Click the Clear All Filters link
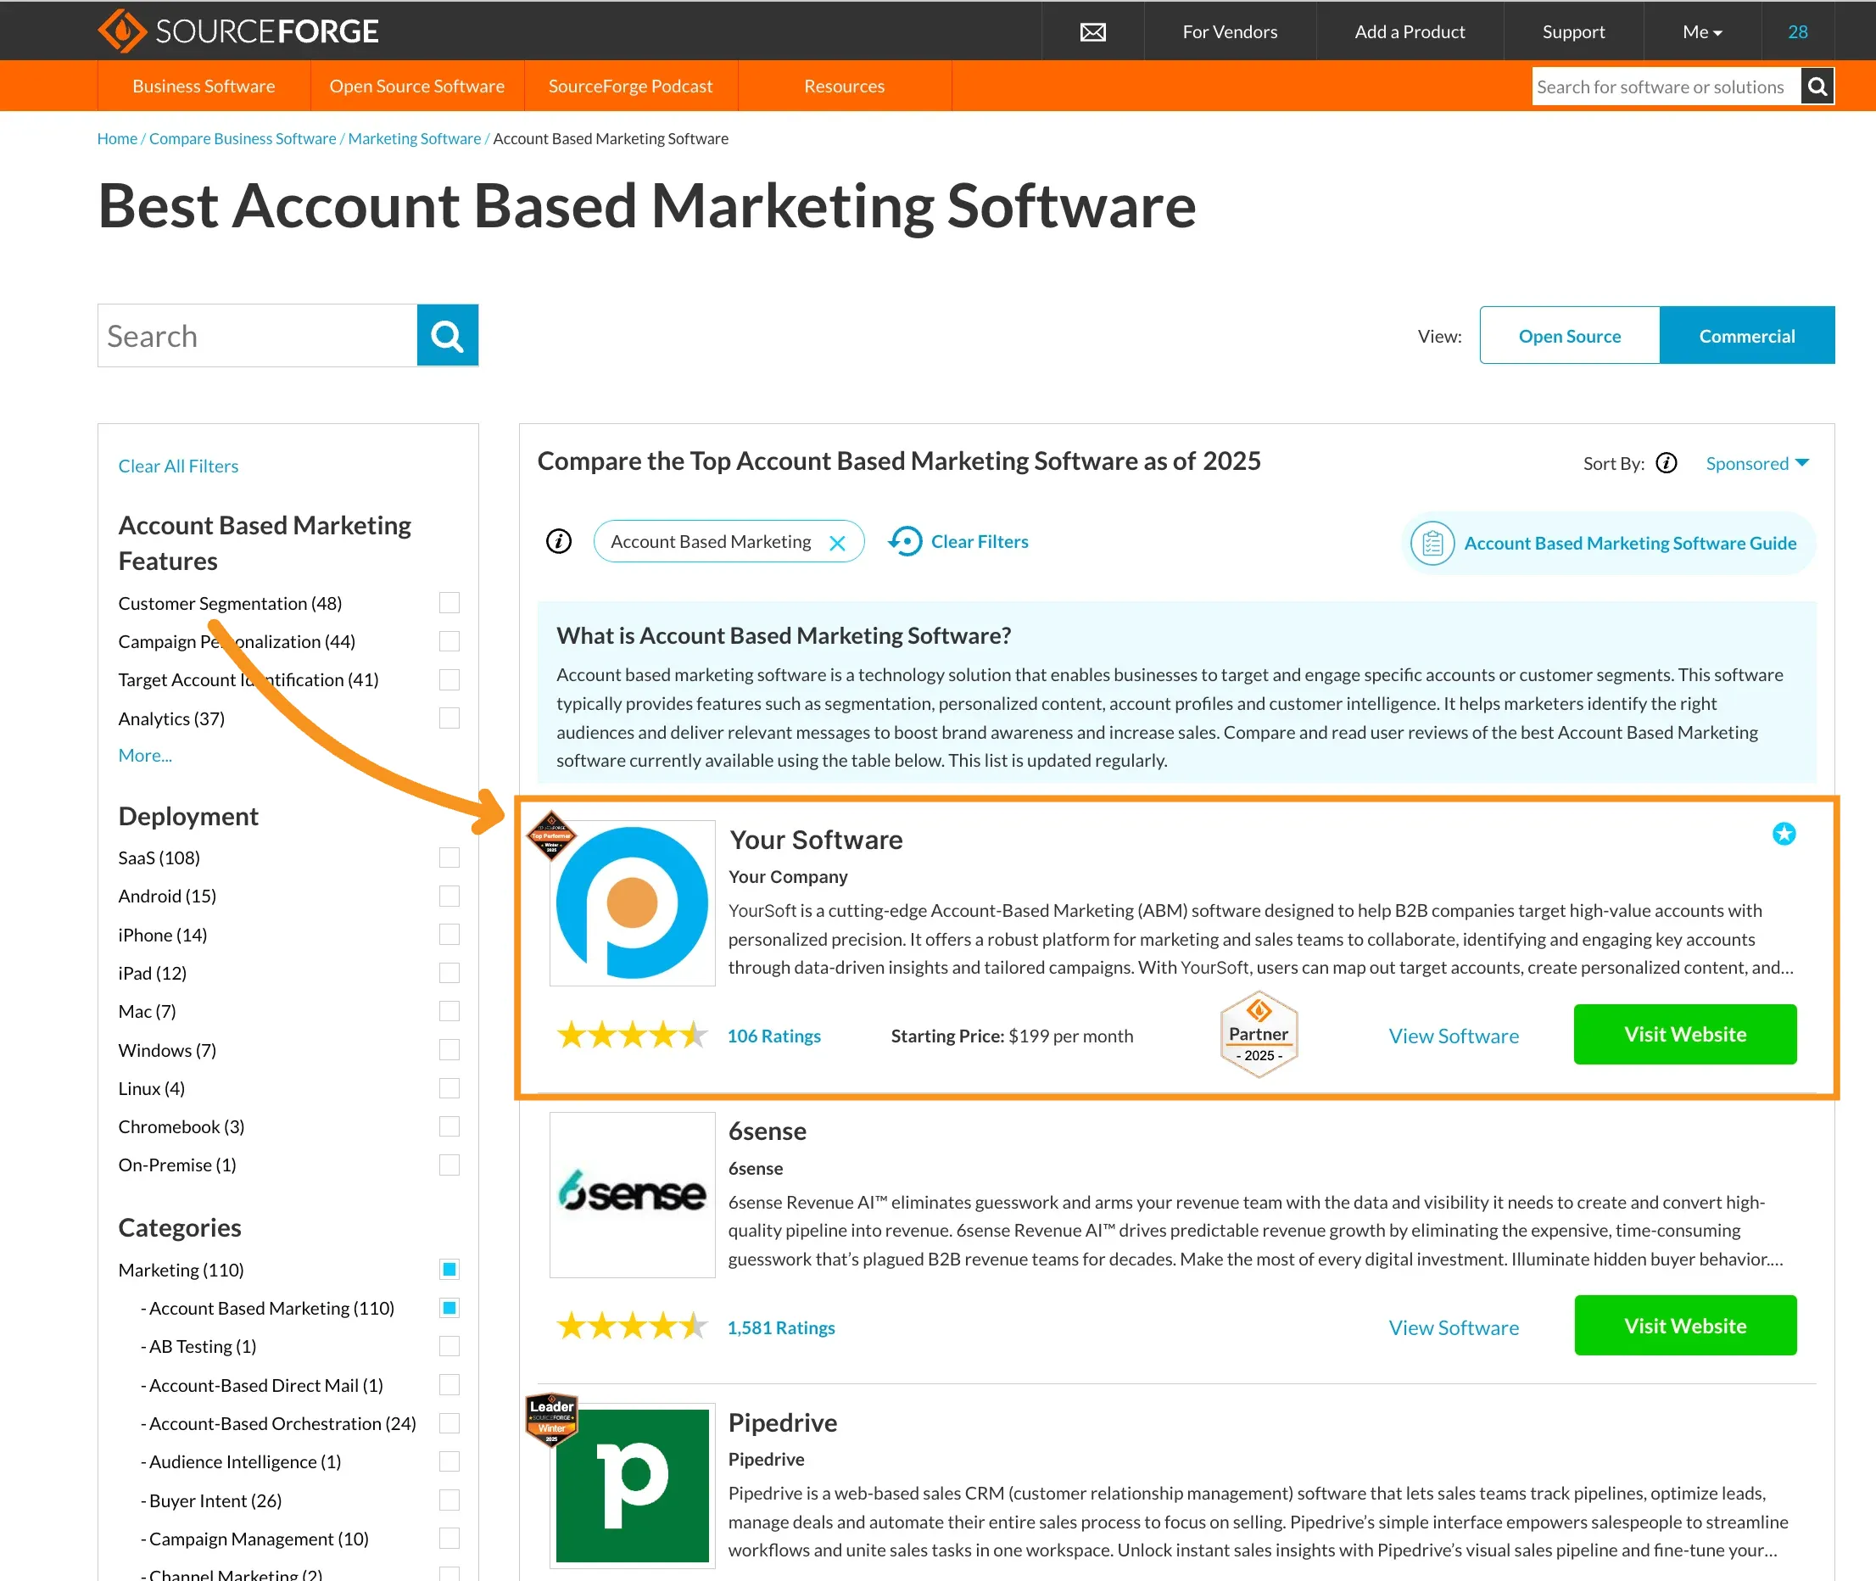Image resolution: width=1876 pixels, height=1581 pixels. (178, 466)
